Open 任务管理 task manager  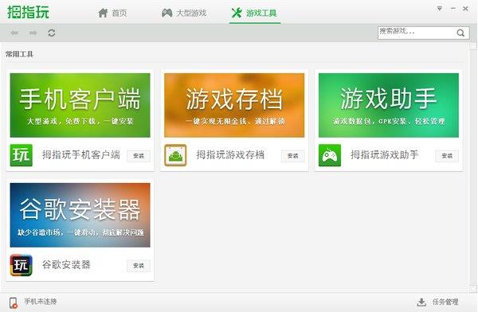445,302
